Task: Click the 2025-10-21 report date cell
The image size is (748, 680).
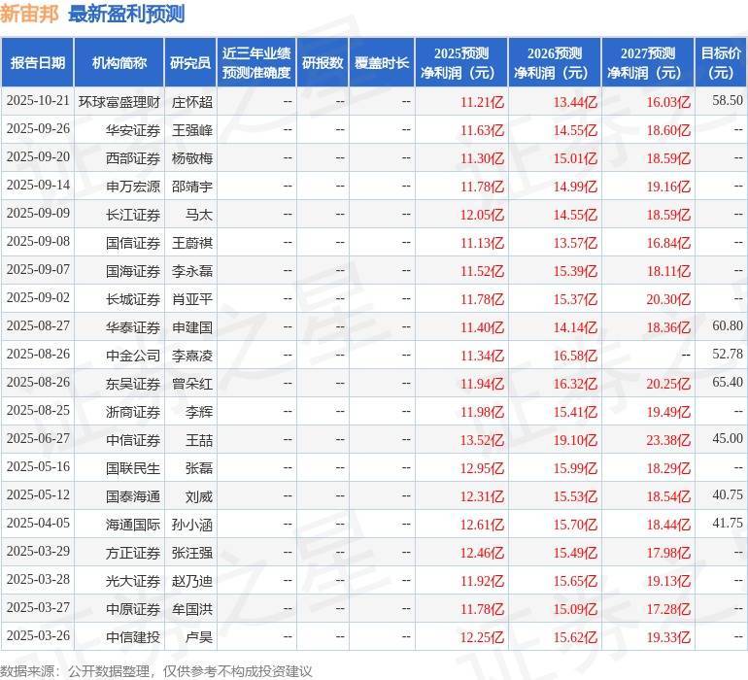Action: pos(38,100)
